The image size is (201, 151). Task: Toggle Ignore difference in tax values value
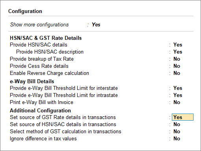(x=177, y=138)
